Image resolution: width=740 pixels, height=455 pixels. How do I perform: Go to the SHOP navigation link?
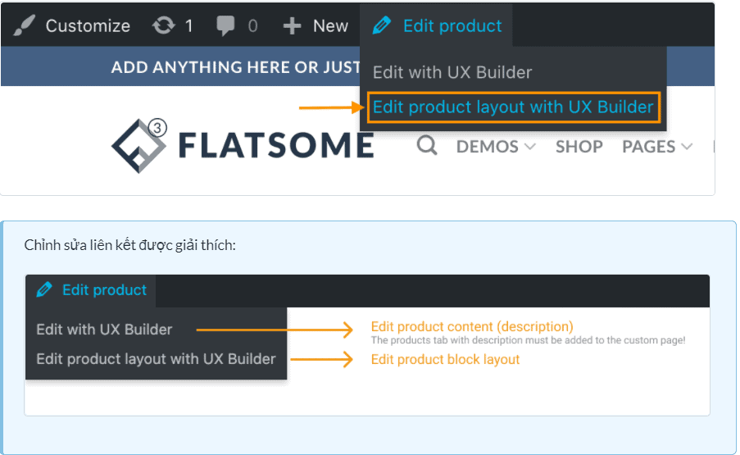579,147
